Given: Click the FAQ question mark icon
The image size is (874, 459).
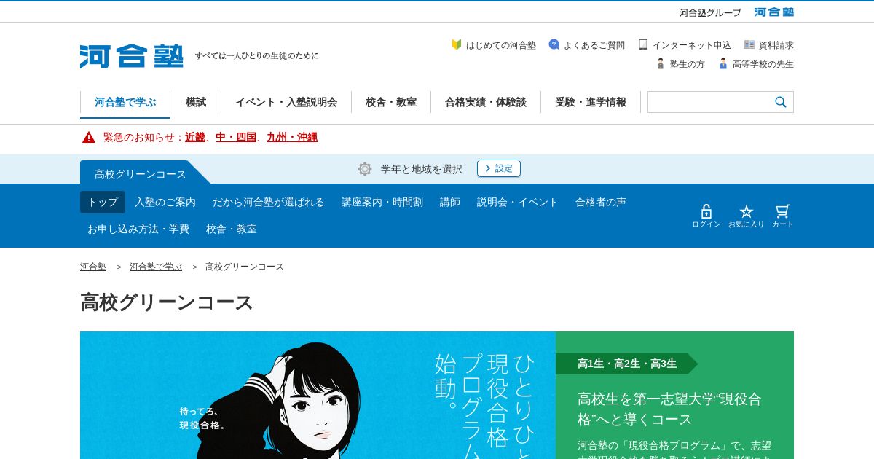Looking at the screenshot, I should [x=554, y=44].
